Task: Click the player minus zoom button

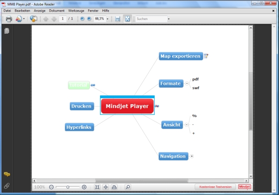Action: pyautogui.click(x=51, y=187)
